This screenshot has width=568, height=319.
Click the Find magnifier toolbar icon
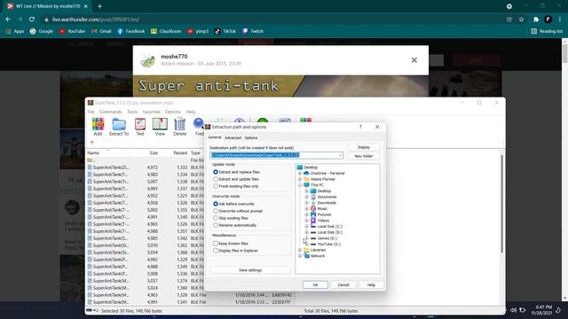click(x=199, y=127)
